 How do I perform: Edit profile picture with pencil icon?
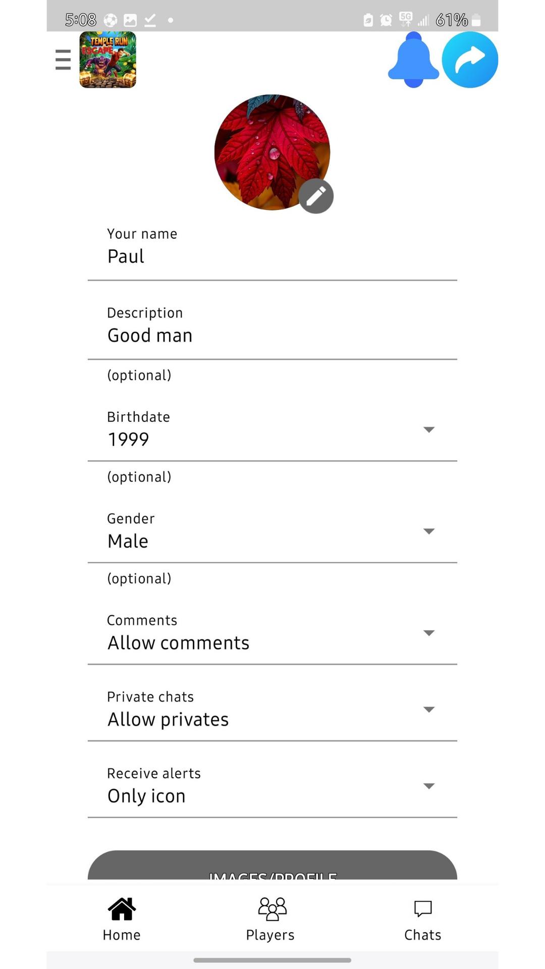(316, 196)
